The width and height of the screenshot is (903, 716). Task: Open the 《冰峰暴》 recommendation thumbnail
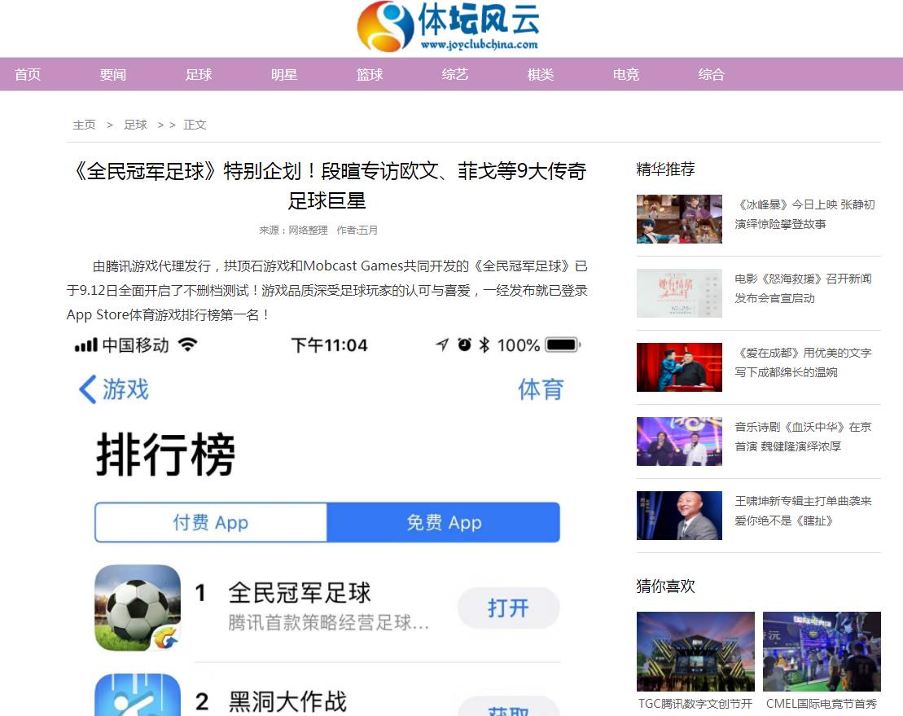pyautogui.click(x=679, y=219)
